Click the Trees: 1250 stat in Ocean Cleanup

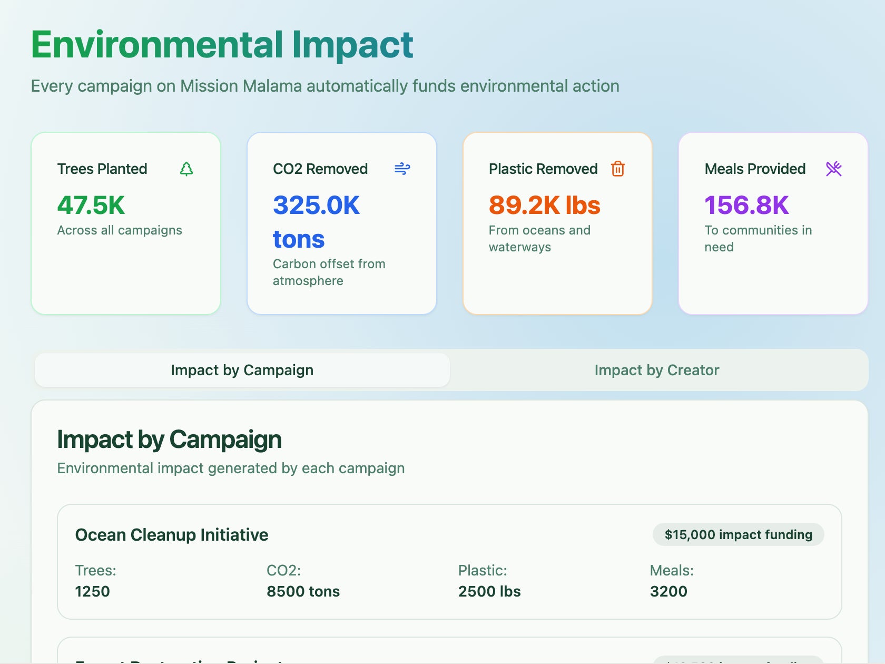(x=96, y=581)
